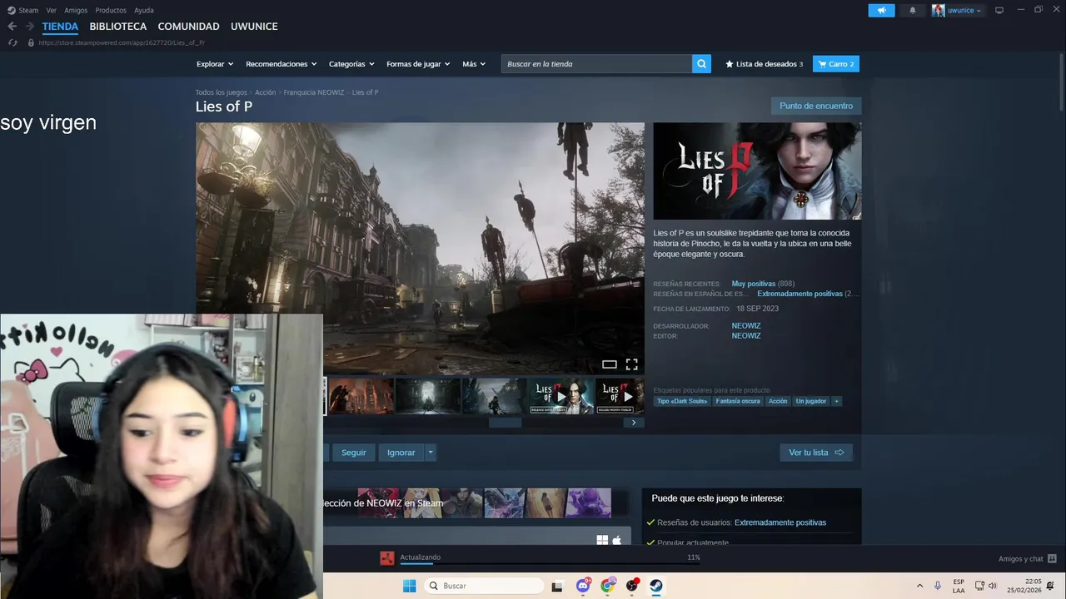Screen dimensions: 1066x599
Task: Click the store search magnifier button
Action: click(701, 64)
